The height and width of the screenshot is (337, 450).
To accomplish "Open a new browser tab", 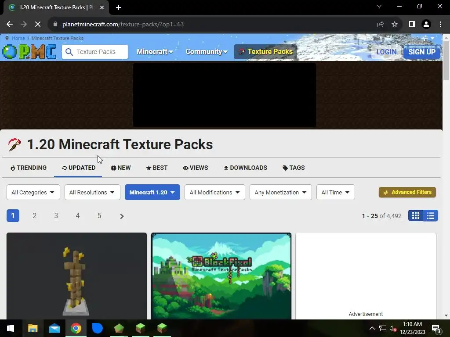I will 119,7.
